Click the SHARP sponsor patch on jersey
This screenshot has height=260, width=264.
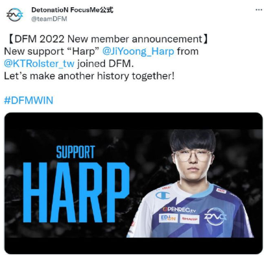(x=189, y=219)
